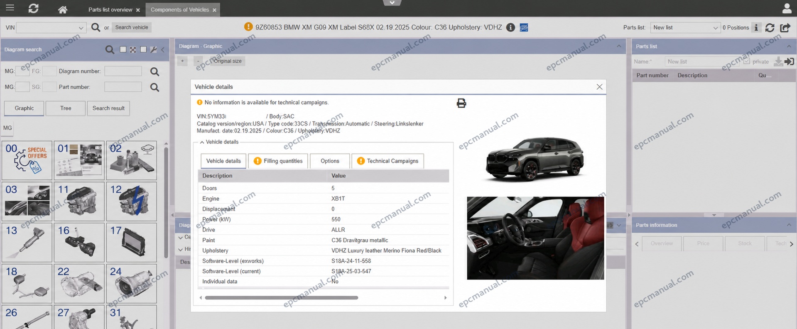
Task: Open the user account icon
Action: click(x=787, y=8)
